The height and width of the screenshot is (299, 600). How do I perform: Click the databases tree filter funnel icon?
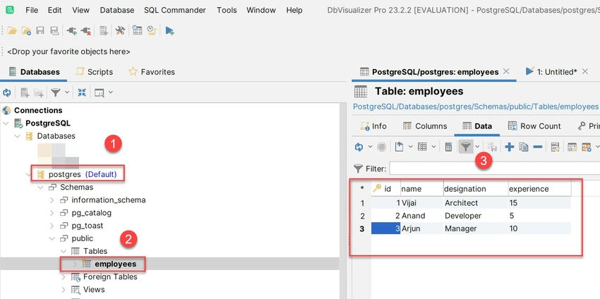pyautogui.click(x=56, y=92)
